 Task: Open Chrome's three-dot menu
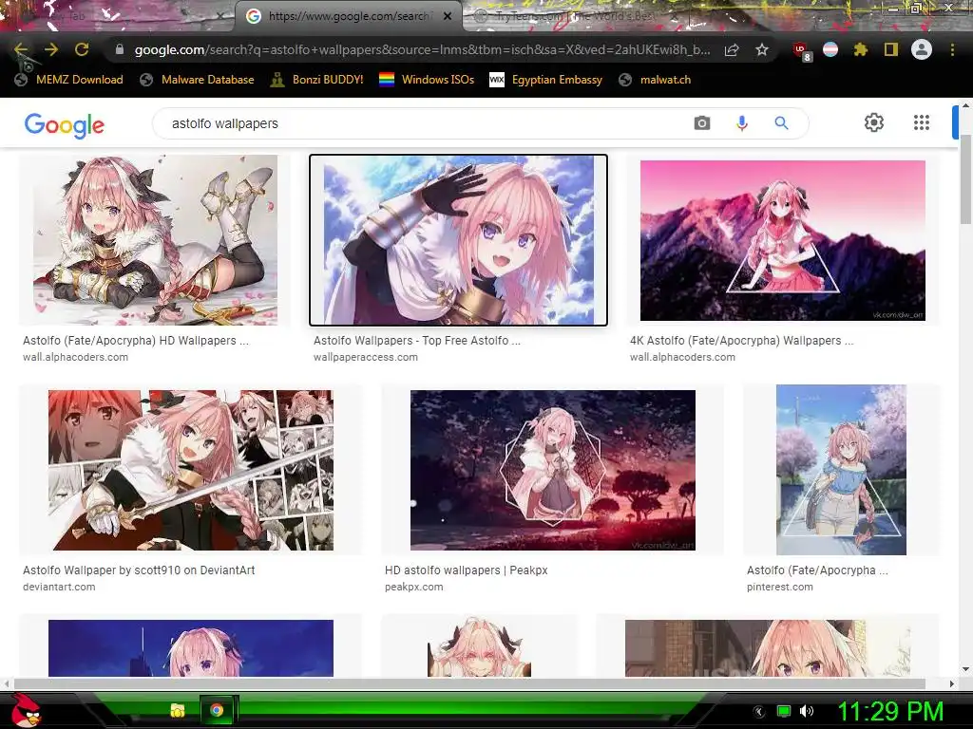952,49
